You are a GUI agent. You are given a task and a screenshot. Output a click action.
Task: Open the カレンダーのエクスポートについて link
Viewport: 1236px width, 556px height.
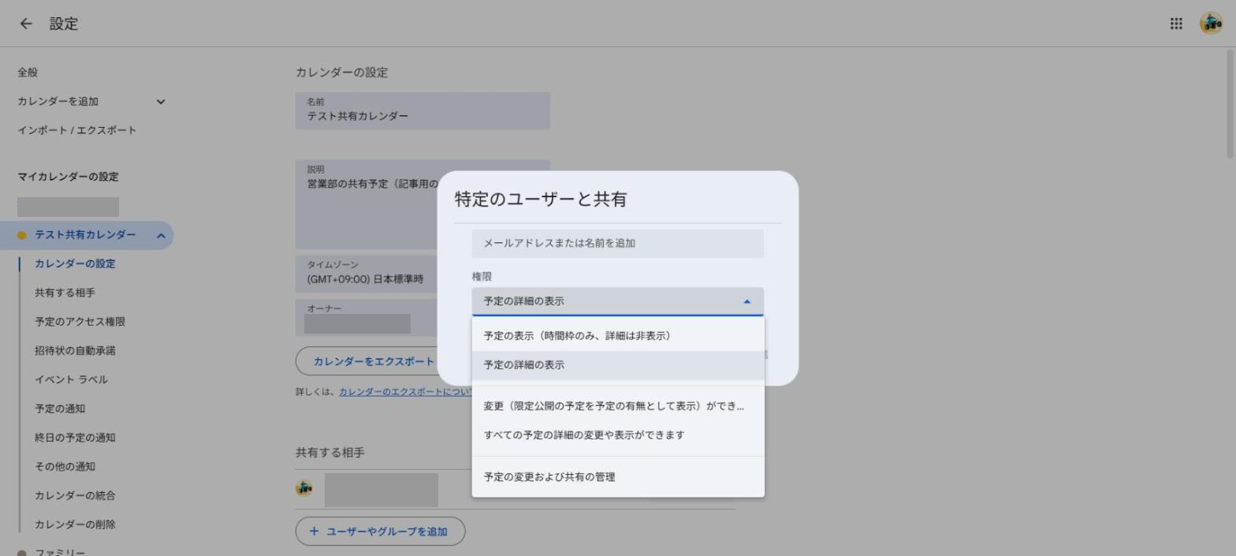pyautogui.click(x=405, y=392)
